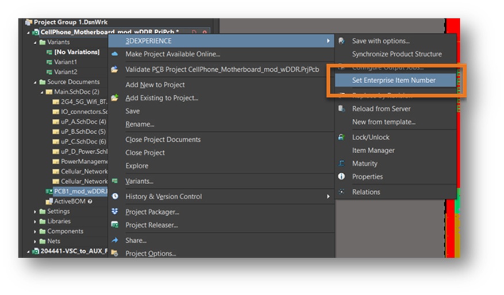
Task: Click the Save with options icon
Action: coord(342,41)
